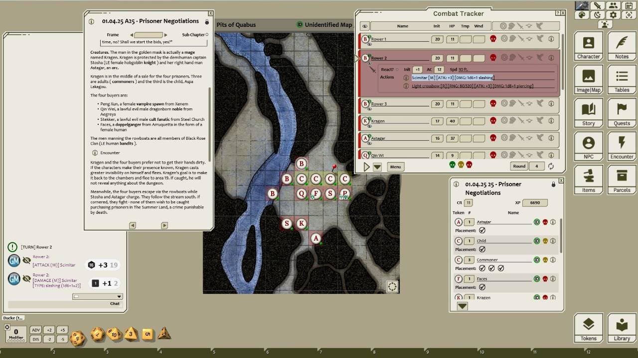Toggle Child placement checkmark
Viewport: 638px width, 358px height.
click(482, 249)
